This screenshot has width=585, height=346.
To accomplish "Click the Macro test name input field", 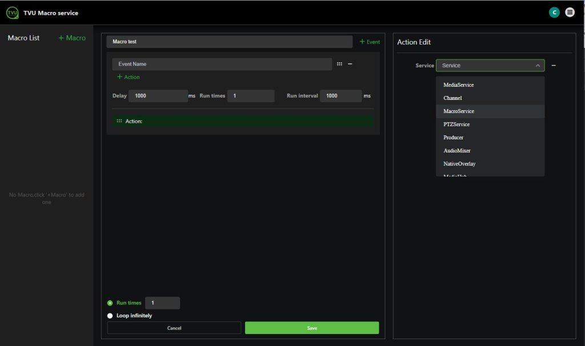I will [x=229, y=41].
